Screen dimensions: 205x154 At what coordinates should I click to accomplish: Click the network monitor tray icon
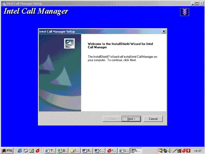pos(161,151)
